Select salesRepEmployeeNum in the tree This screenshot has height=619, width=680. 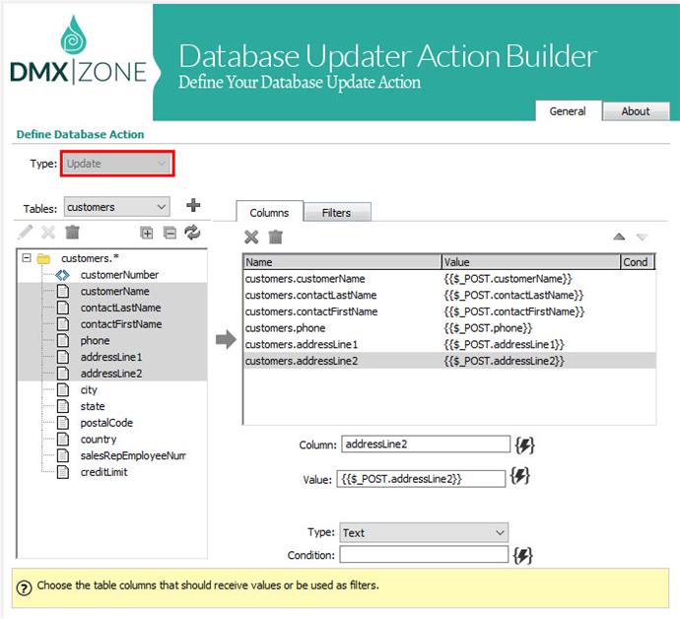click(x=133, y=456)
